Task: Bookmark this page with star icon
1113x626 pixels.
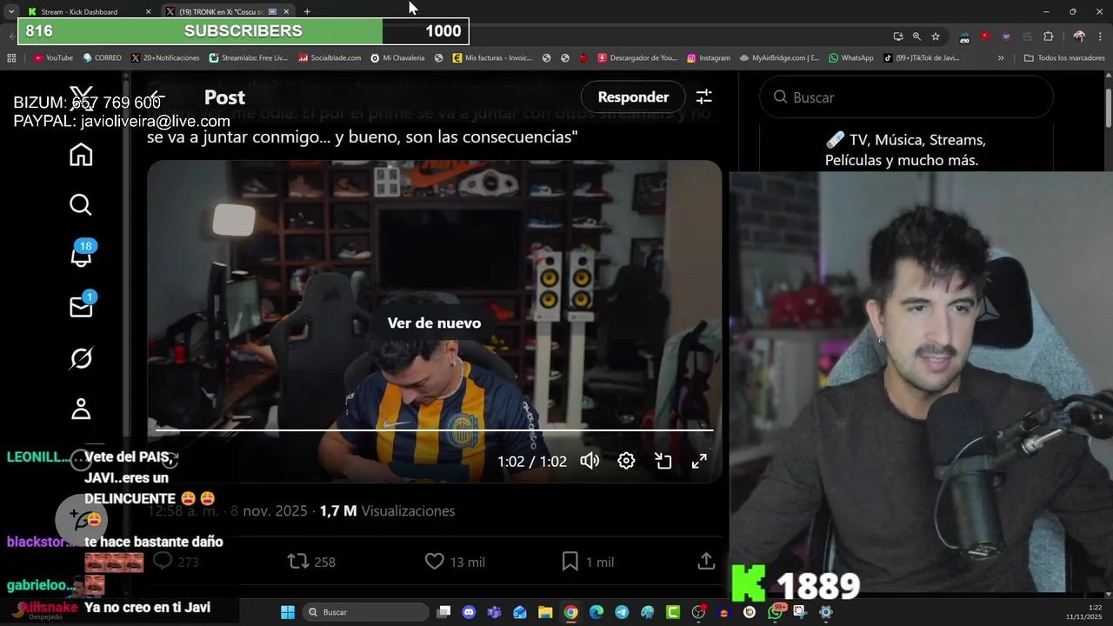Action: pos(936,37)
